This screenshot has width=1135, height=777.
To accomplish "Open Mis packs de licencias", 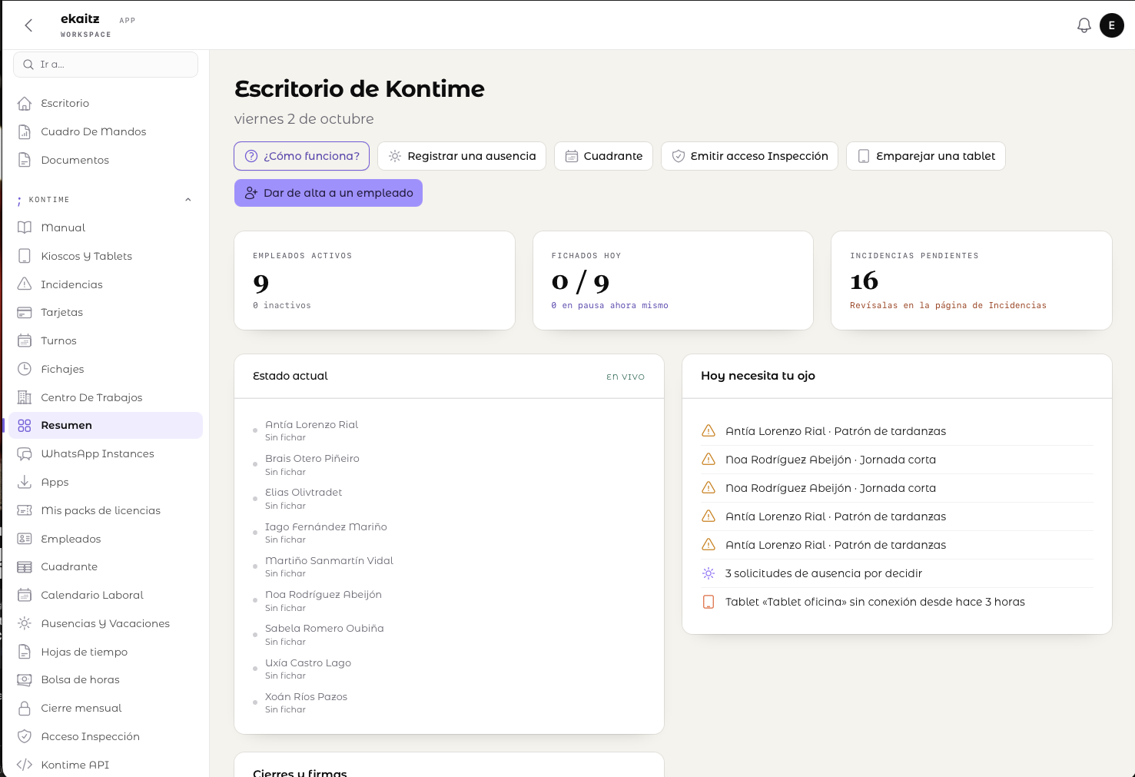I will (x=105, y=510).
